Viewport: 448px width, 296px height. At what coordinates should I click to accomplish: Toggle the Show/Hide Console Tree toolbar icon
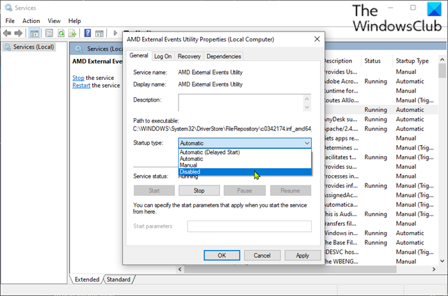point(35,33)
